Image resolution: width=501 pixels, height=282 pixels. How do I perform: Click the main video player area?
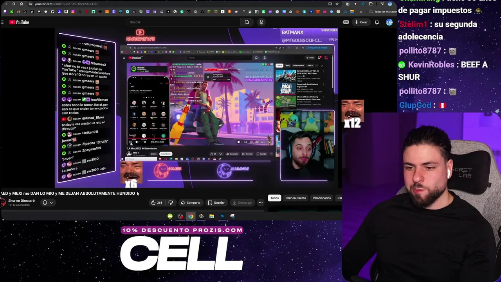pos(196,108)
